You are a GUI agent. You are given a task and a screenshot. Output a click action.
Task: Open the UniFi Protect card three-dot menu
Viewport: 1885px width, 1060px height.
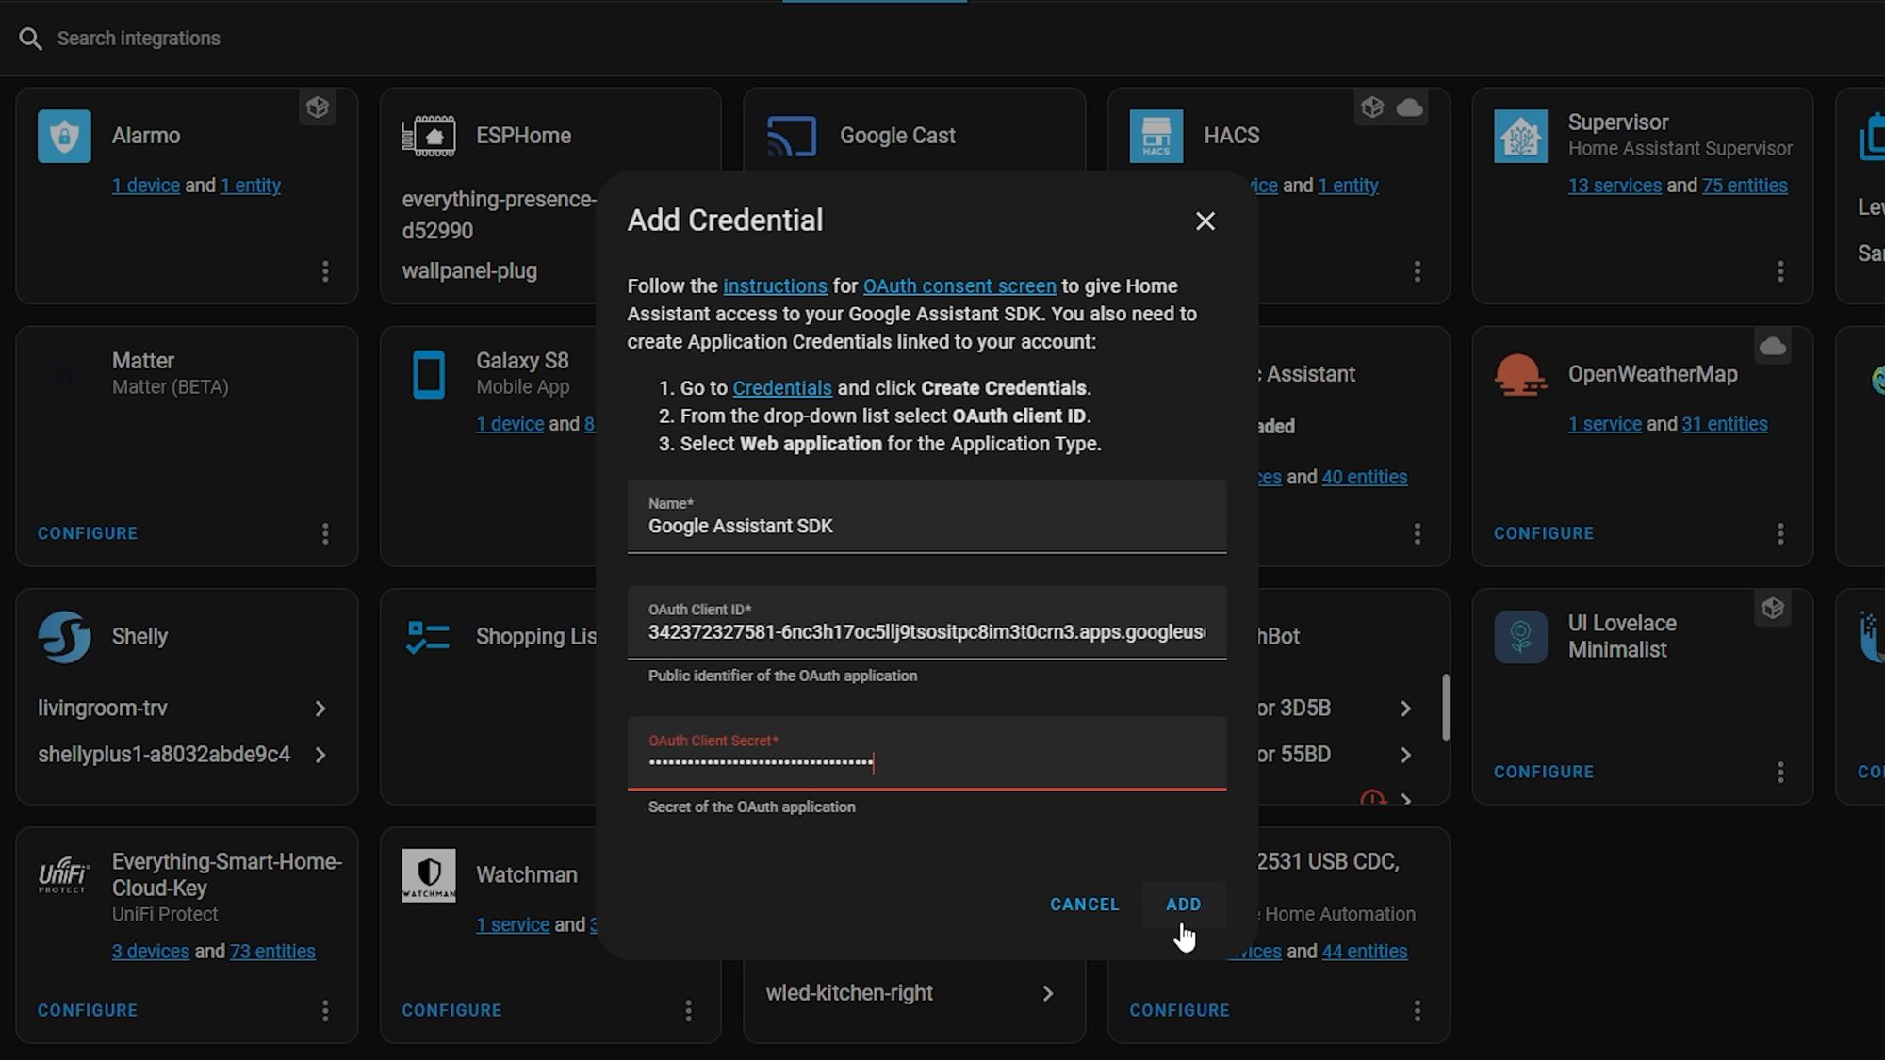325,1011
